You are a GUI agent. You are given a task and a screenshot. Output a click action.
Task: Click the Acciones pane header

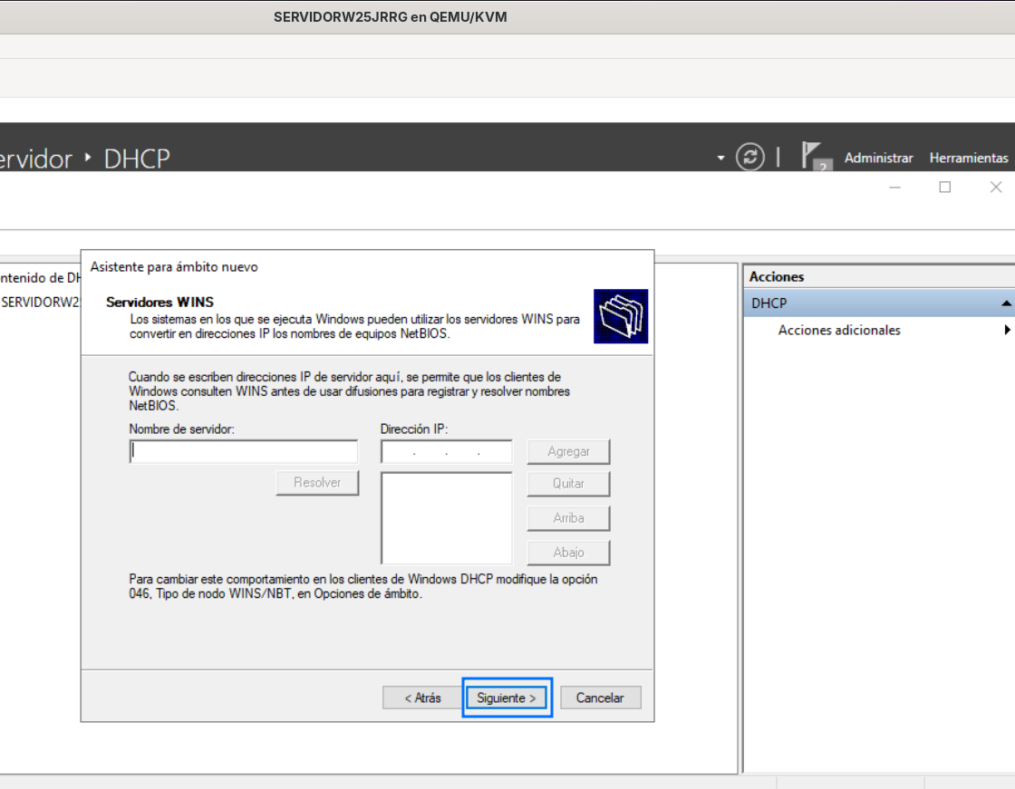click(879, 276)
